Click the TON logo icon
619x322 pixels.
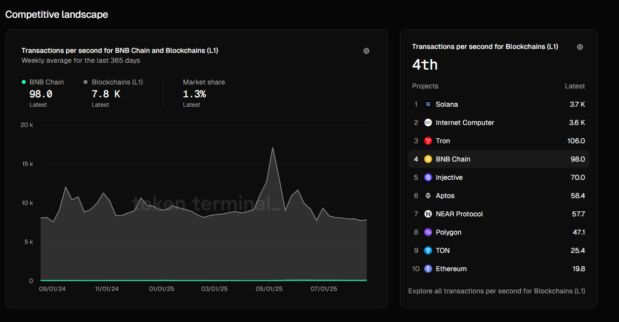pyautogui.click(x=428, y=250)
